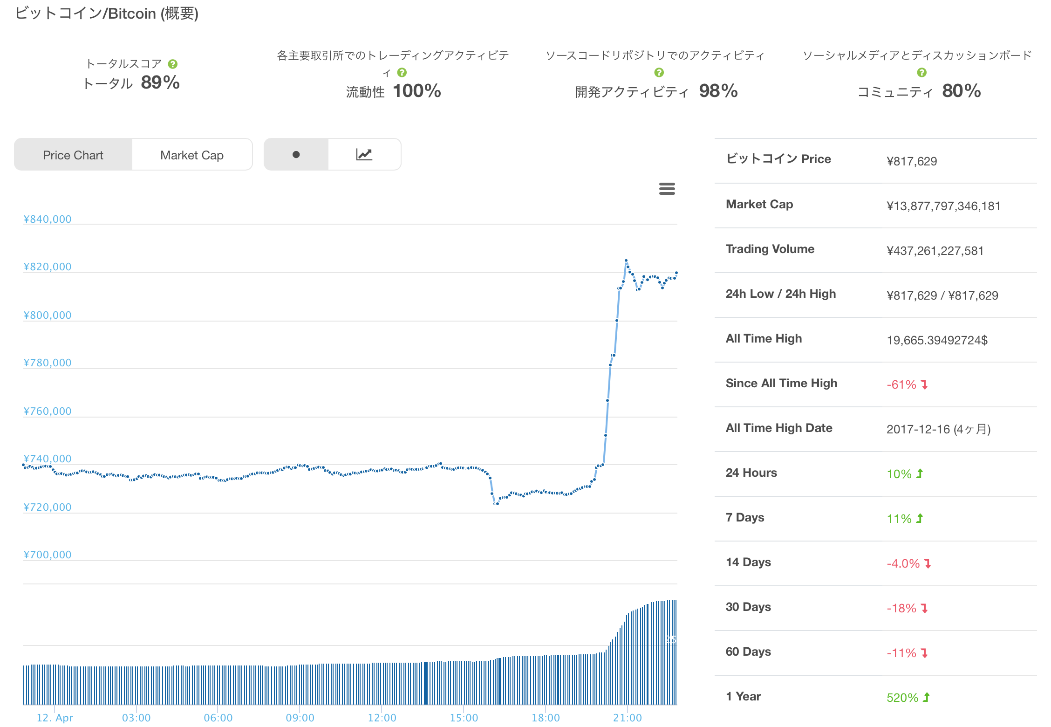Click help icon for source code repository activity

pos(659,72)
